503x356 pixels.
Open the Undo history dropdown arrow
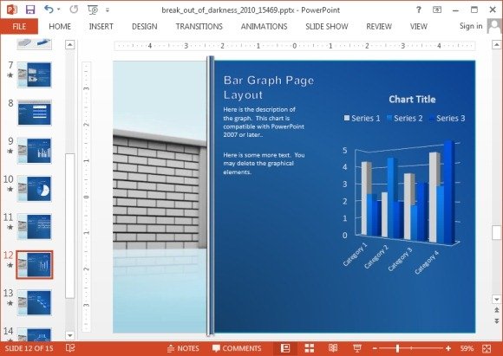pos(58,10)
